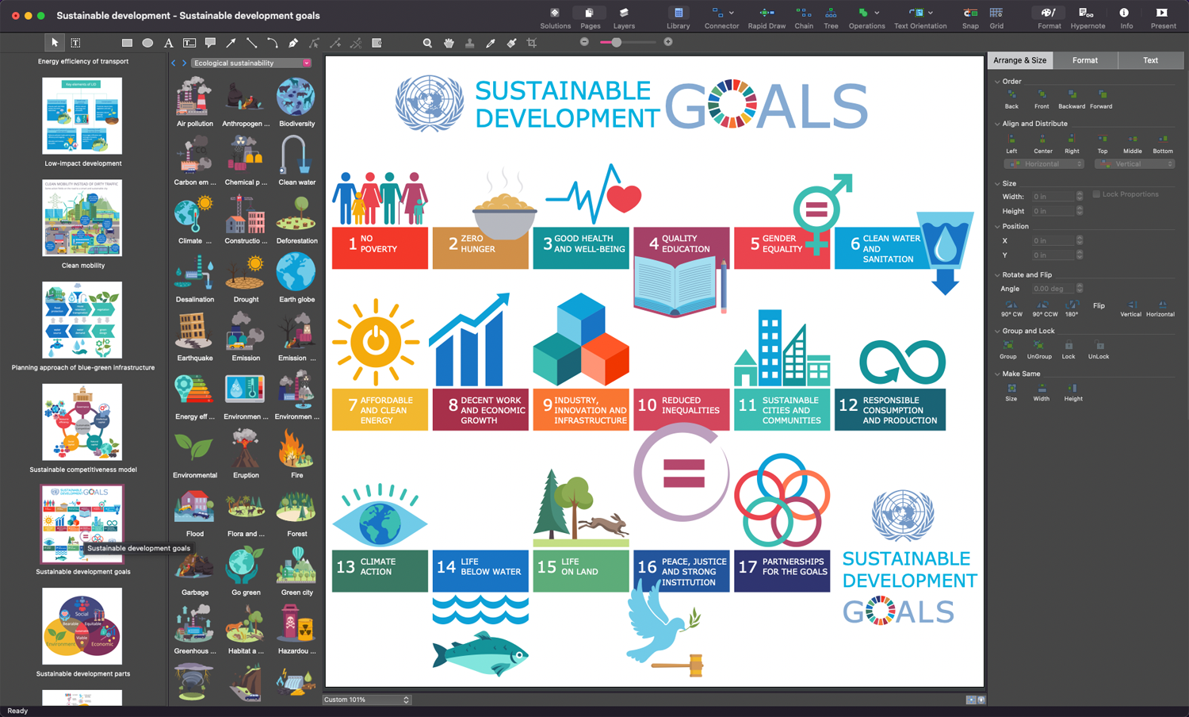Open Sustainable development parts thumbnail
This screenshot has width=1189, height=717.
[82, 627]
